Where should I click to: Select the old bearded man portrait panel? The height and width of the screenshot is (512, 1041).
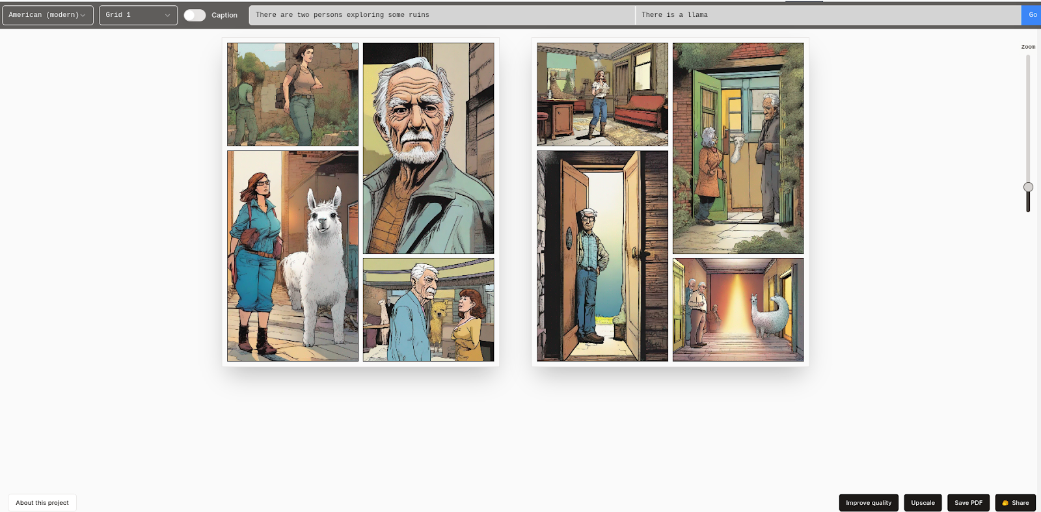429,148
